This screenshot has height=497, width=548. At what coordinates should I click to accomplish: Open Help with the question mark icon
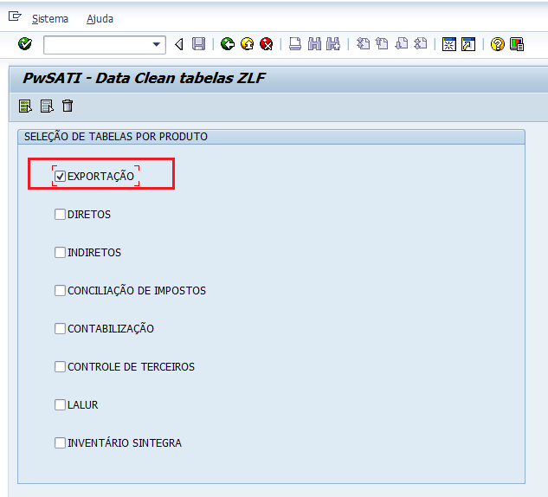(497, 44)
